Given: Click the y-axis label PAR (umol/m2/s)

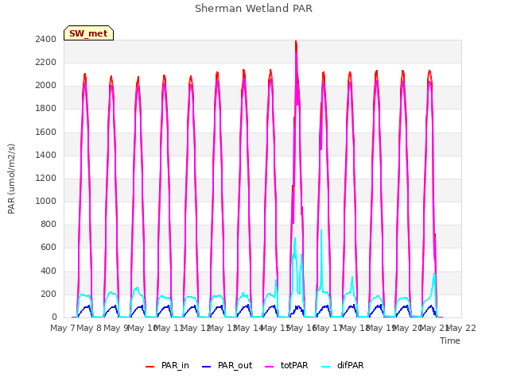Looking at the screenshot, I should [11, 179].
